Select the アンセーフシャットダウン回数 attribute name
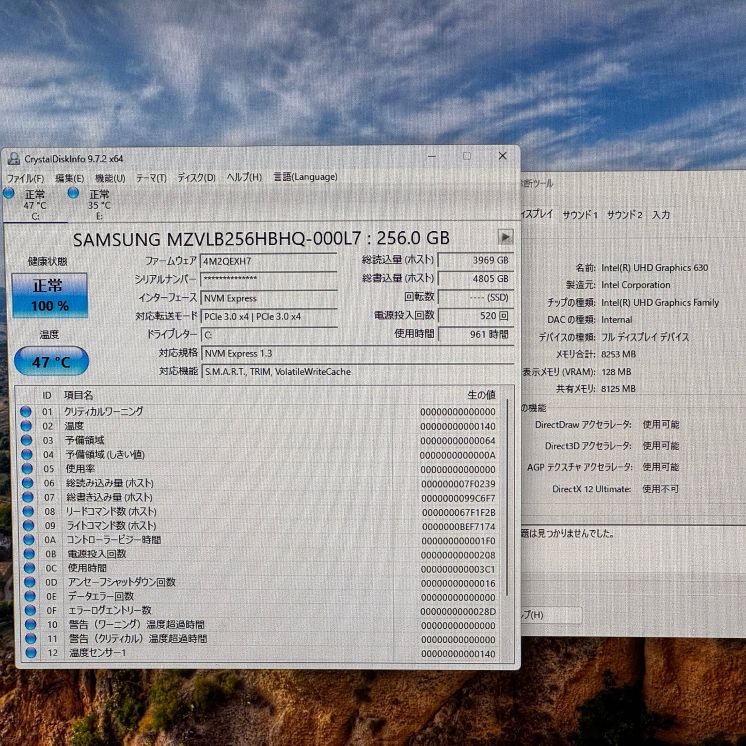746x746 pixels. pyautogui.click(x=122, y=582)
